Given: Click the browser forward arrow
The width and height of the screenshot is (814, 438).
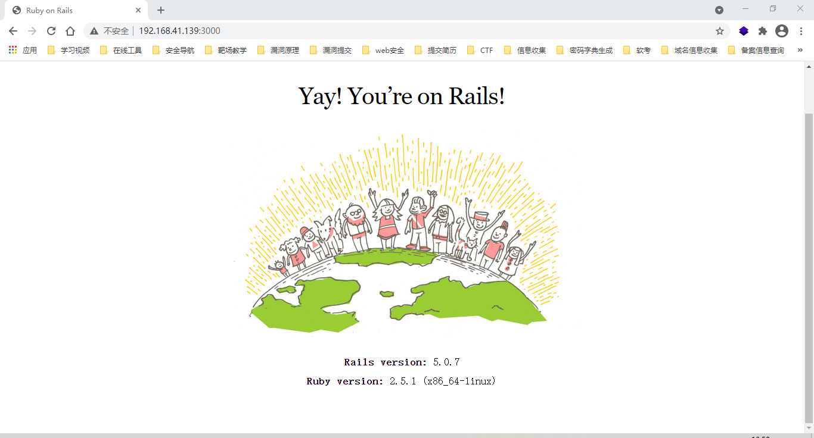Looking at the screenshot, I should click(32, 31).
